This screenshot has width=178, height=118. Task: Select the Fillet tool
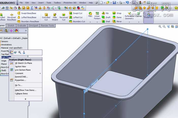click(90, 15)
